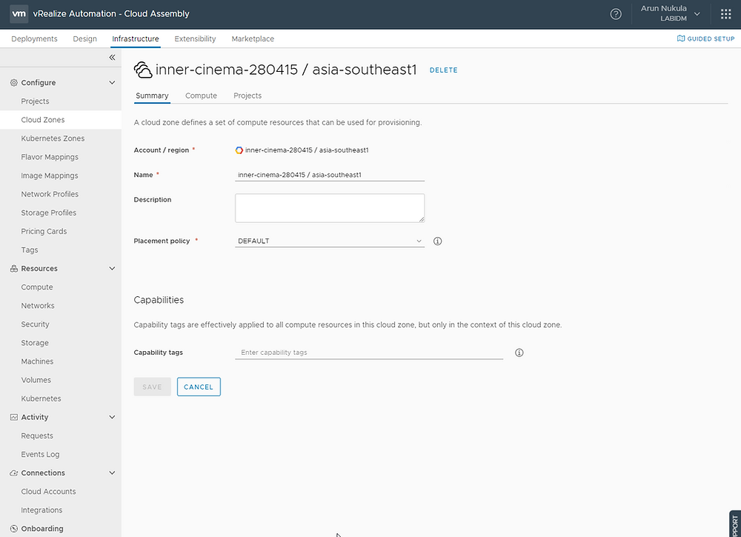This screenshot has width=741, height=537.
Task: Open the Projects sub-tab of cloud zone
Action: [x=247, y=96]
